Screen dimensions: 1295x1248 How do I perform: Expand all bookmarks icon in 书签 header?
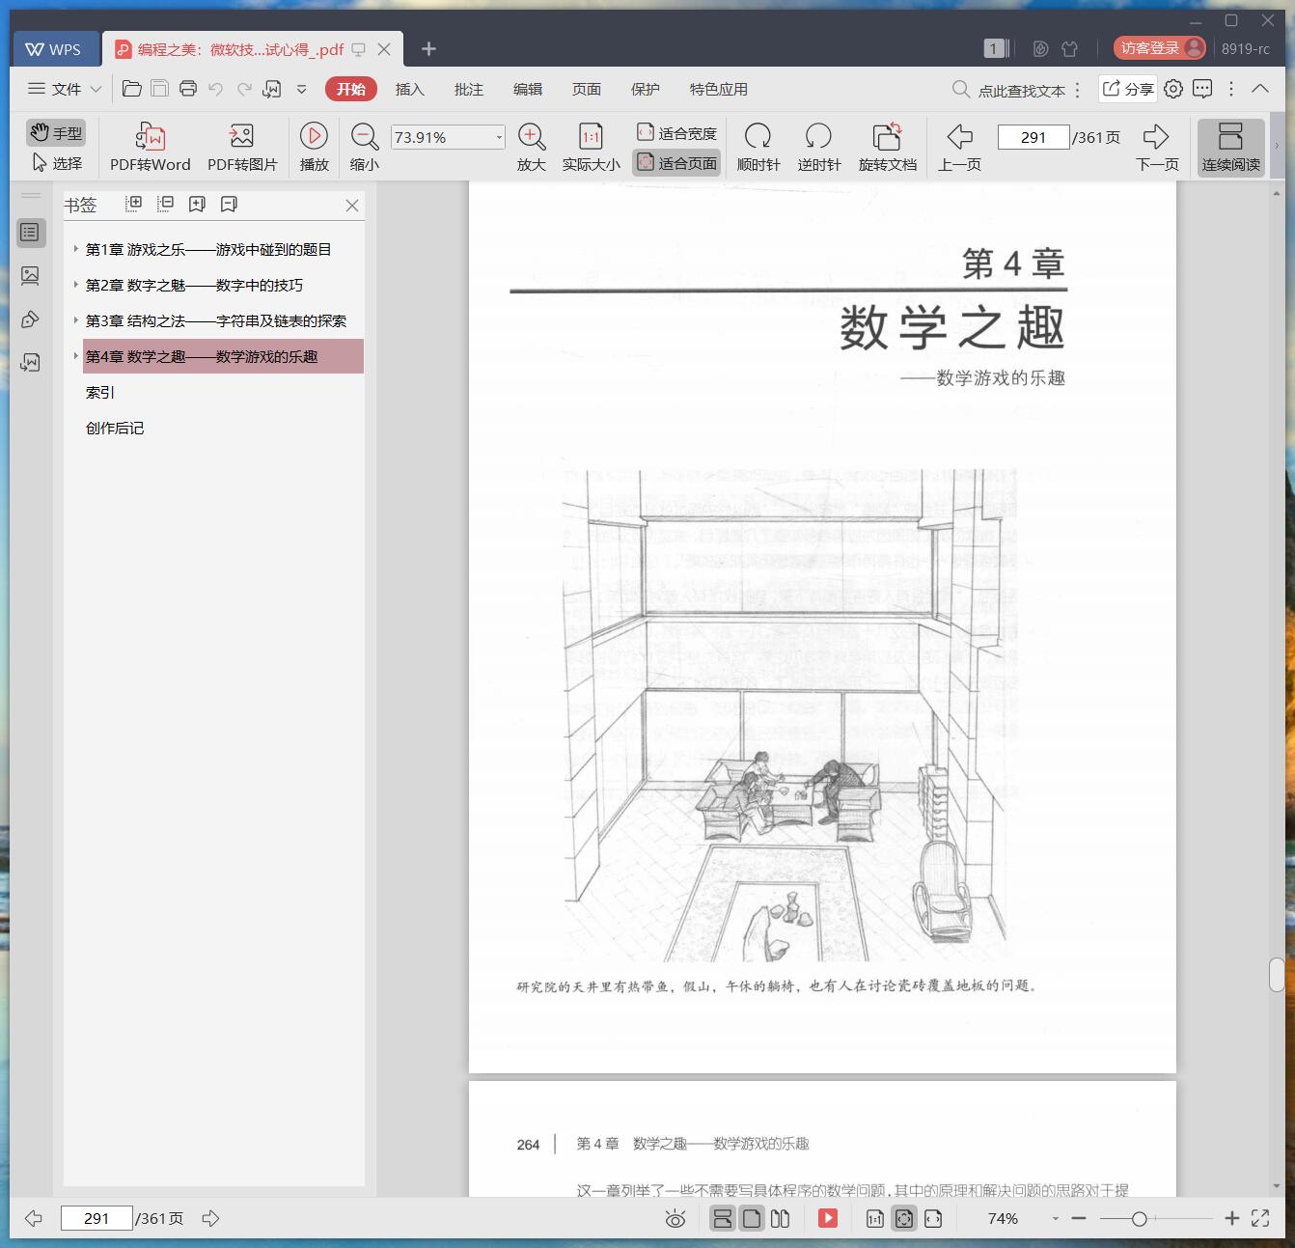[x=134, y=204]
